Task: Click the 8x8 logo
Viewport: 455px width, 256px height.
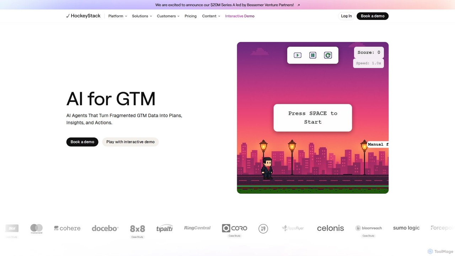Action: click(138, 229)
